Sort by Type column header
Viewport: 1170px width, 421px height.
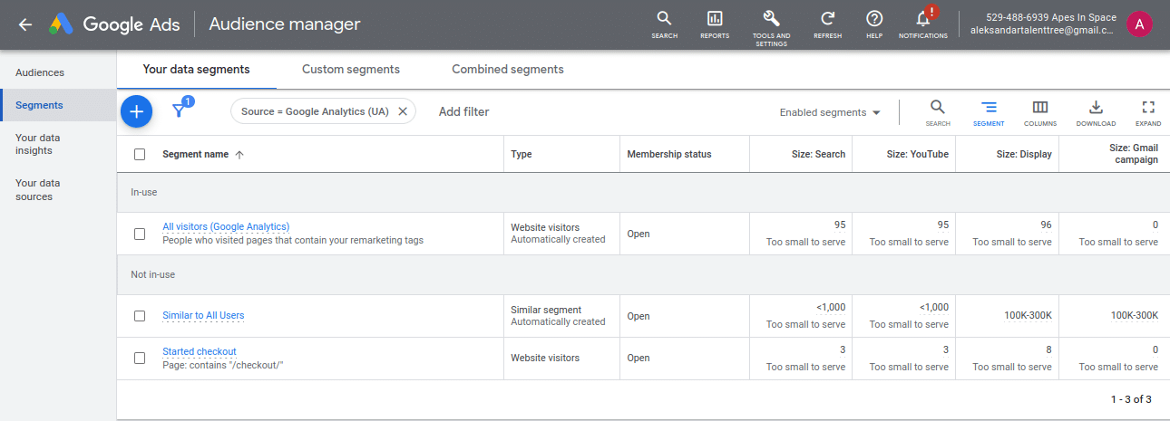coord(522,155)
